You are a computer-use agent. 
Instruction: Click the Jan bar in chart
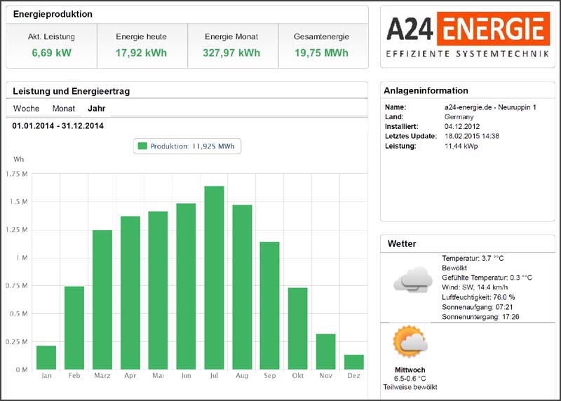click(46, 358)
